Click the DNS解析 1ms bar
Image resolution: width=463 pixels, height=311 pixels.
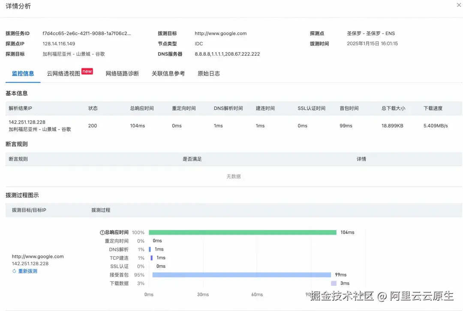click(150, 249)
